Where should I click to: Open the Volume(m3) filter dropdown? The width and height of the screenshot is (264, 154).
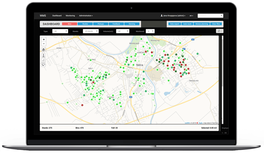click(x=123, y=31)
